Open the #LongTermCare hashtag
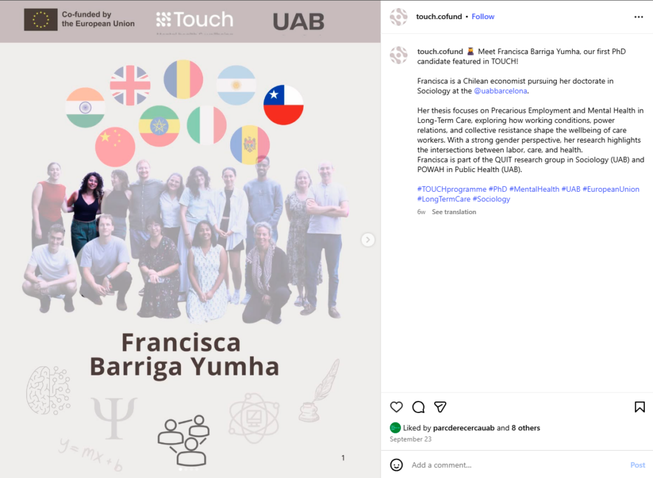Screen dimensions: 653x478 [443, 199]
